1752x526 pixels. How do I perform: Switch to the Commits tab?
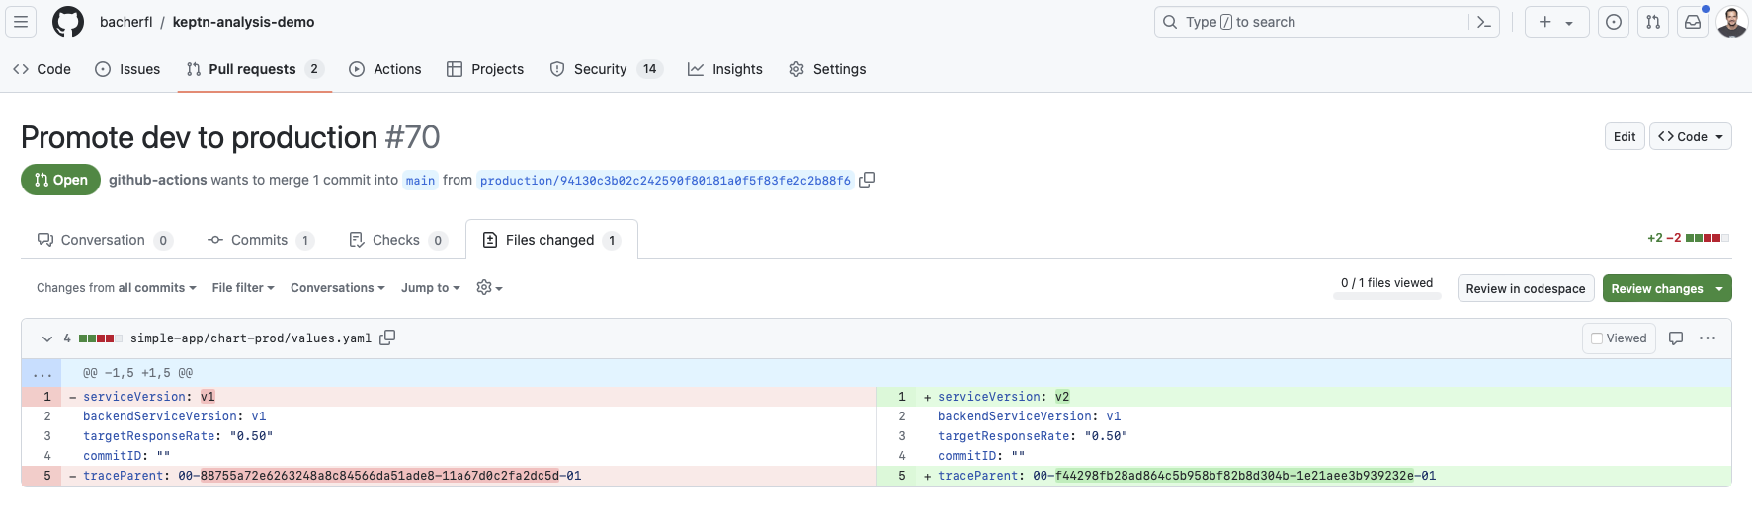(260, 240)
